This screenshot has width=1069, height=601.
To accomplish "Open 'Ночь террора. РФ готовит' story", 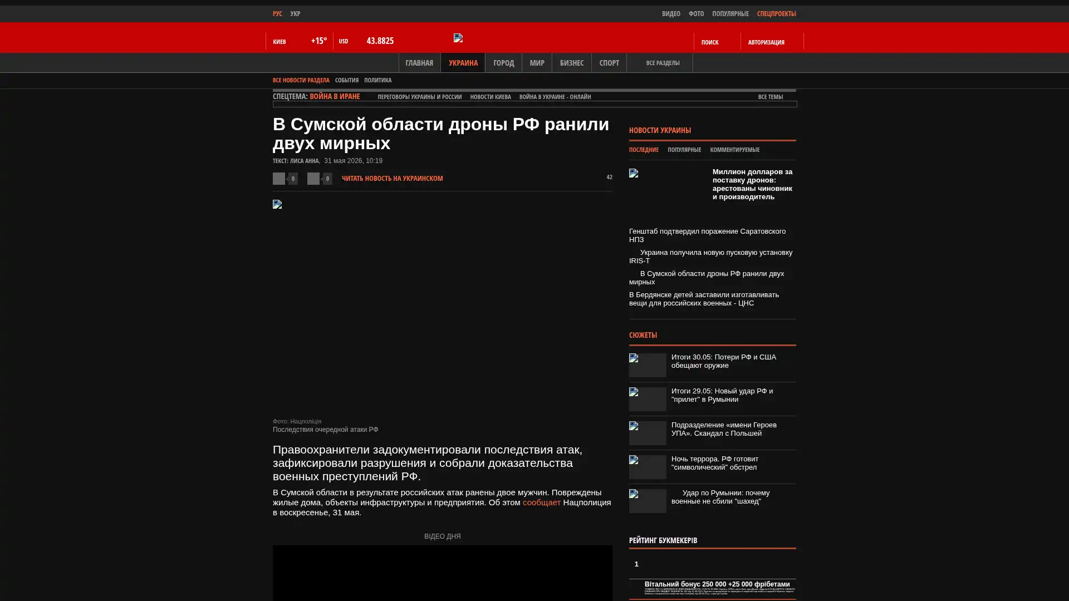I will coord(714,463).
